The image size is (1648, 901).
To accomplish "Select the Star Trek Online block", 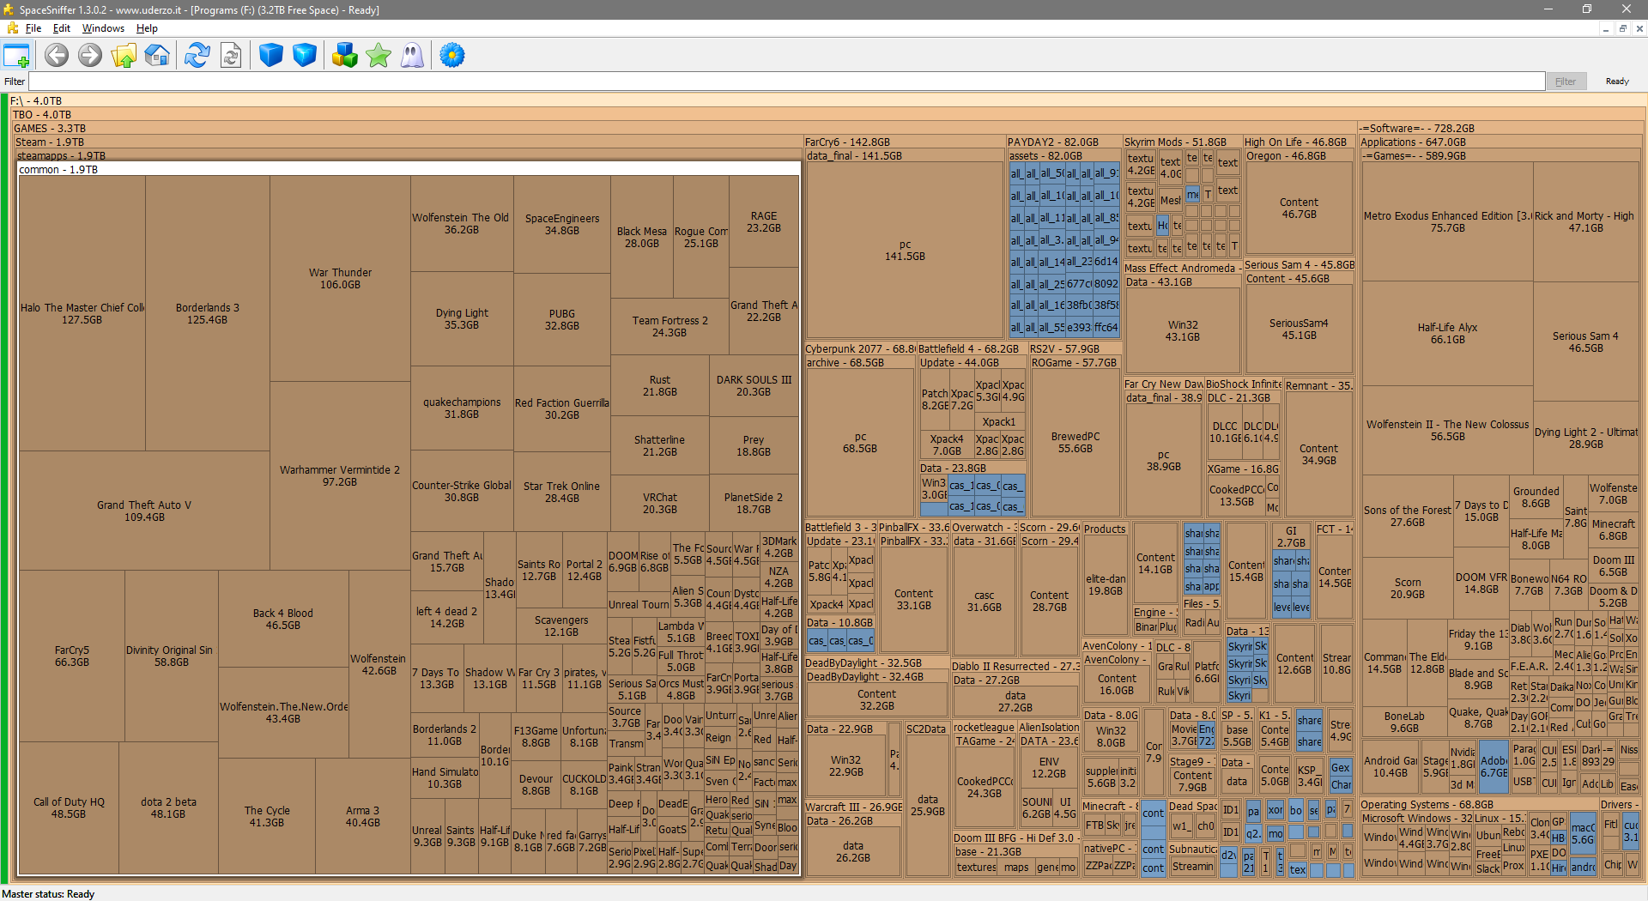I will [x=562, y=493].
